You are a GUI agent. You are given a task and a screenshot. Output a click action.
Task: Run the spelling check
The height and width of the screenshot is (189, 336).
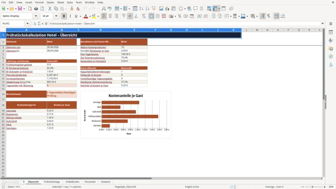[110, 9]
